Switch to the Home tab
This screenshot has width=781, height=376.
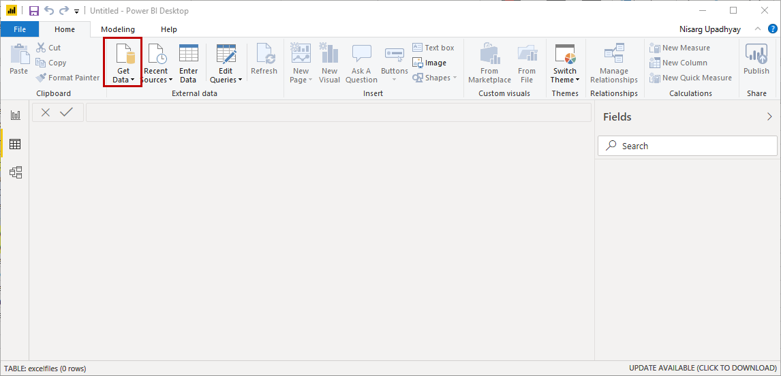(x=65, y=29)
